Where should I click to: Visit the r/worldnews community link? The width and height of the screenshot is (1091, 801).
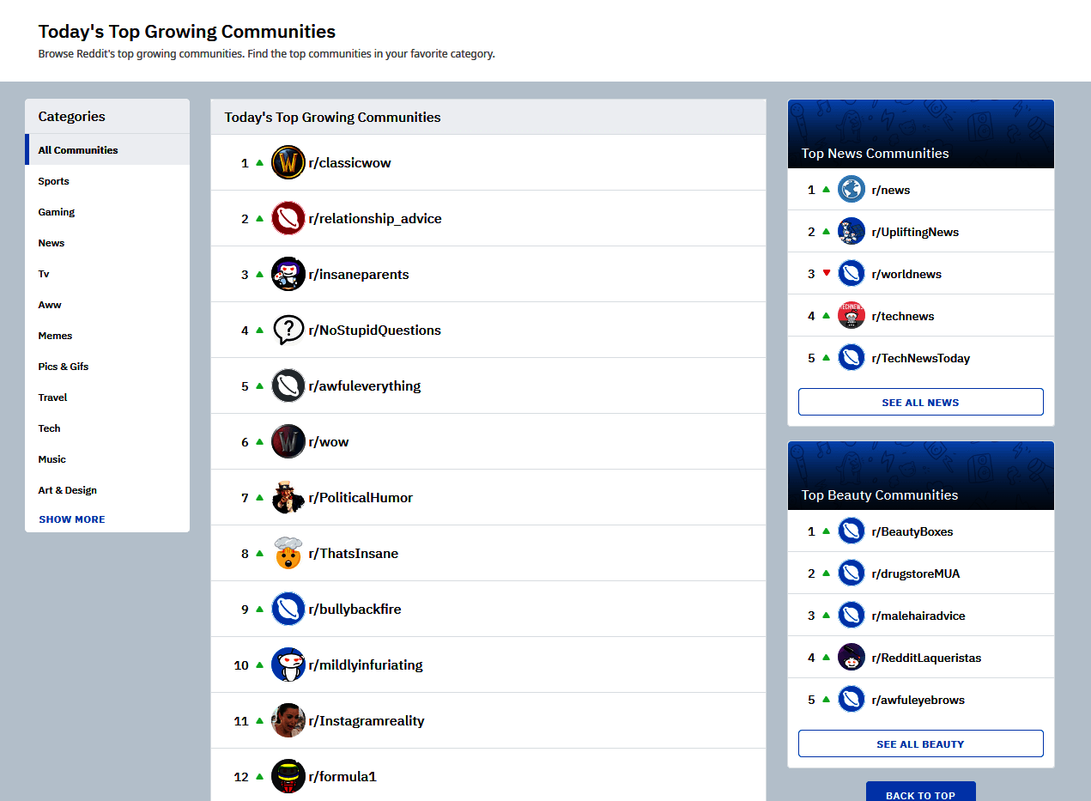pyautogui.click(x=906, y=274)
